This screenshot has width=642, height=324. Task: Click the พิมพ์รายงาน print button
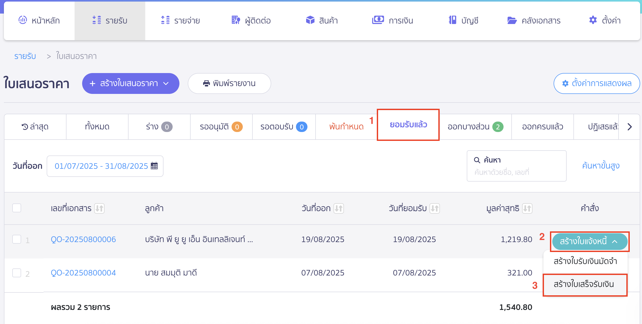click(229, 83)
